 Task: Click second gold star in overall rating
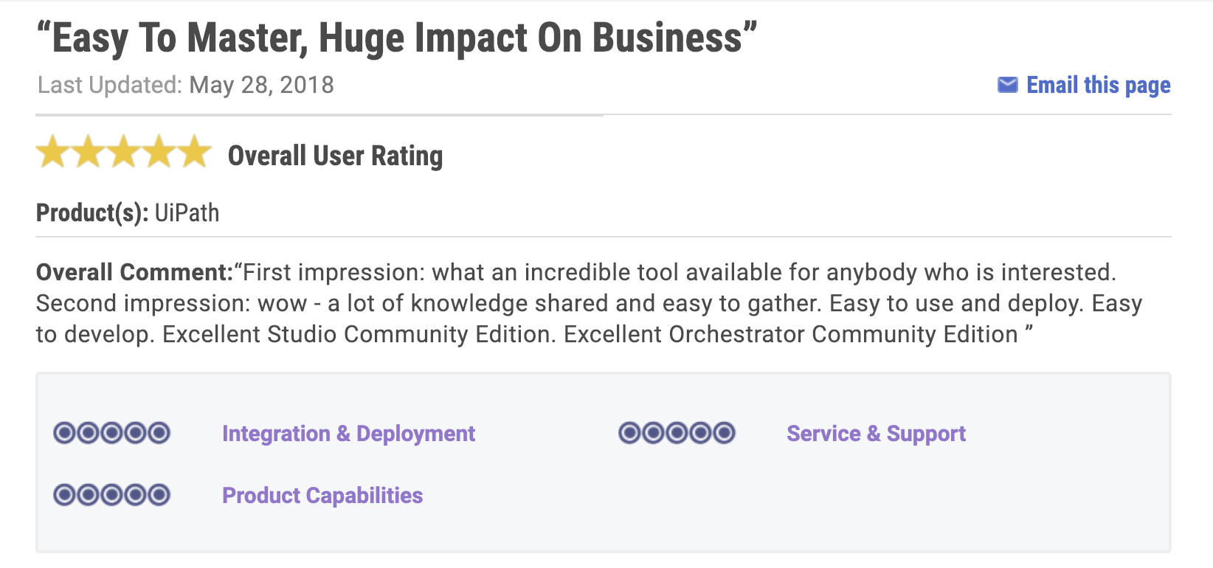tap(89, 151)
